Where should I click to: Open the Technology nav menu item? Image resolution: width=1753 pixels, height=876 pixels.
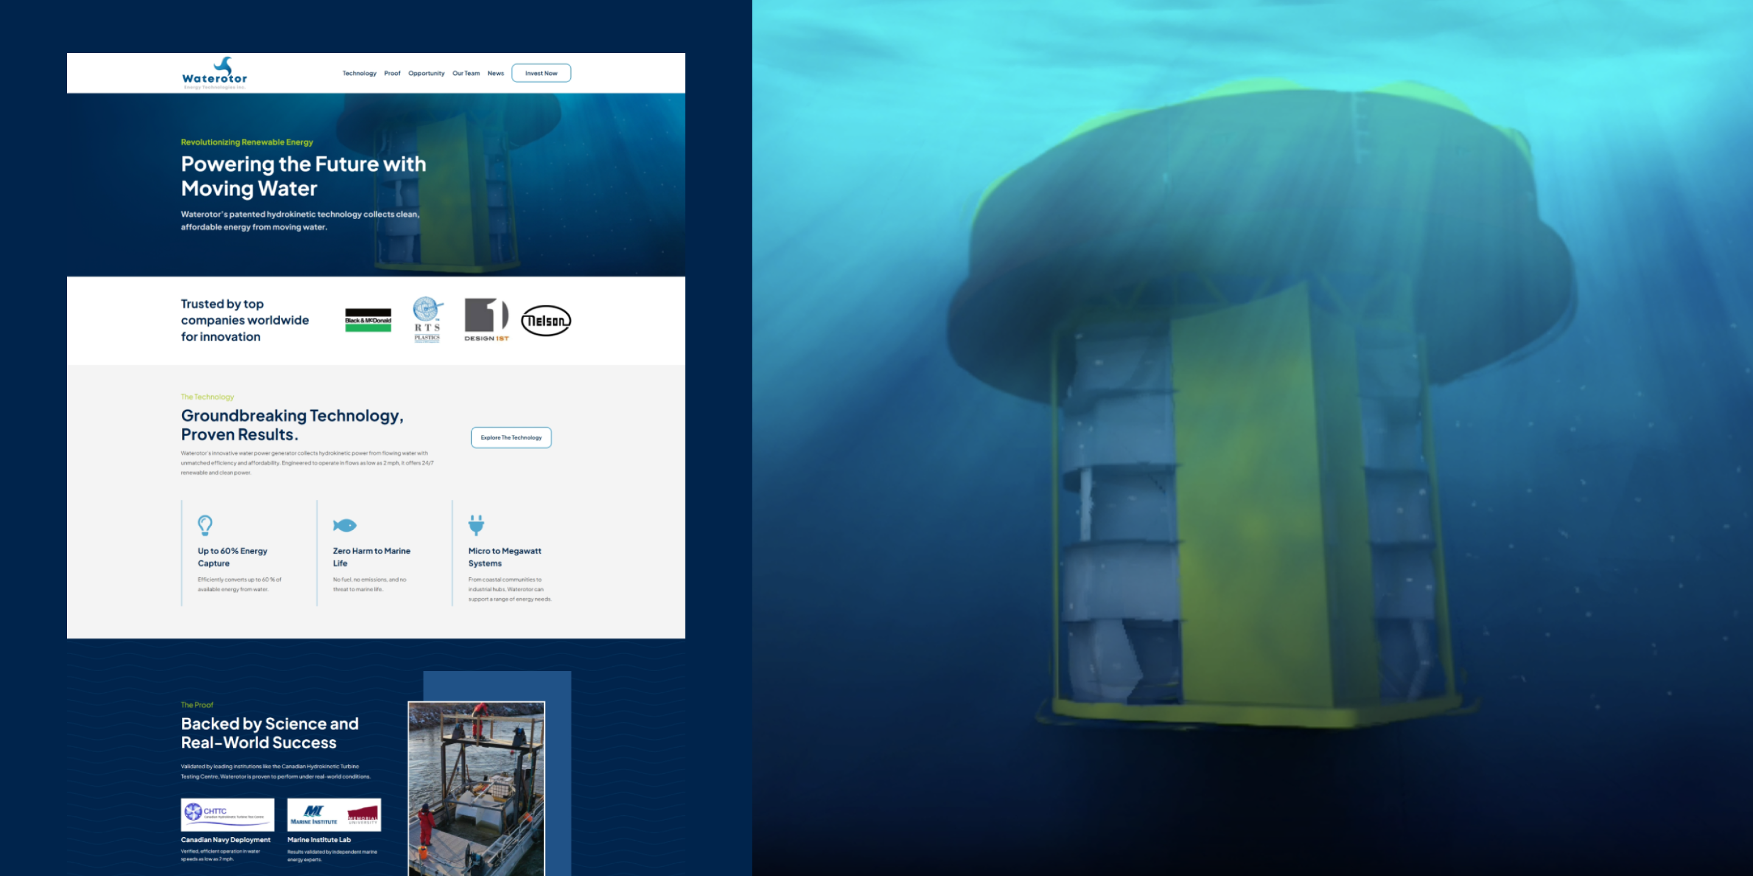click(x=359, y=74)
